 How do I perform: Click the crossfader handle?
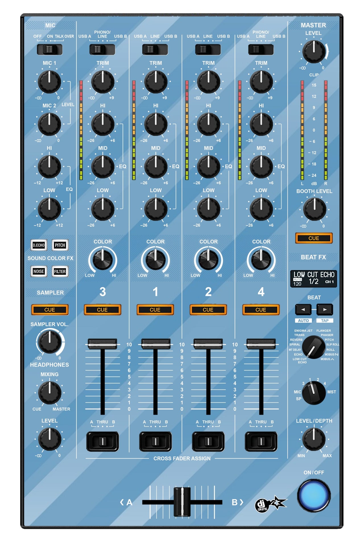point(182,502)
